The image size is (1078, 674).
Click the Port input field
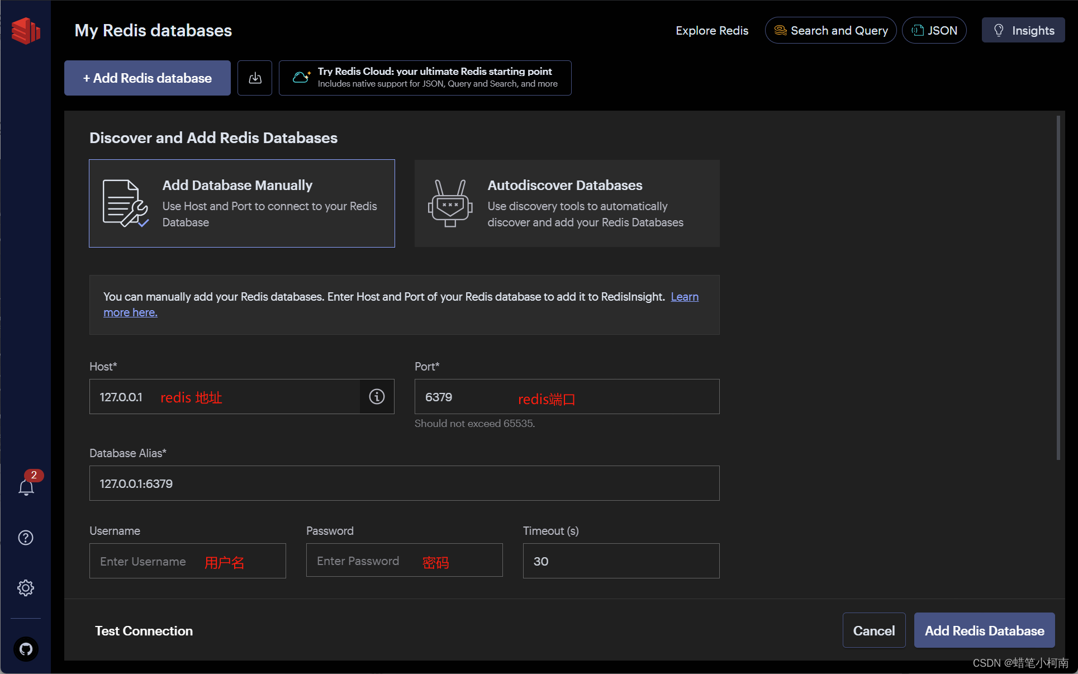[567, 397]
